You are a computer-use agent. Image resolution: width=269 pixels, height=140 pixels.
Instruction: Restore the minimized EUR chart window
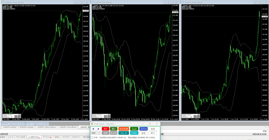point(11,124)
